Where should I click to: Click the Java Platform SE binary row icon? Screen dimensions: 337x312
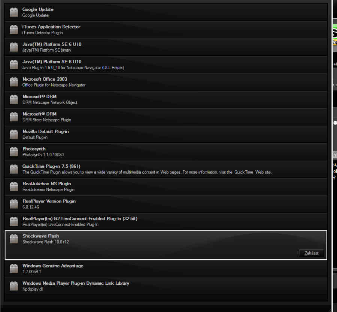14,47
